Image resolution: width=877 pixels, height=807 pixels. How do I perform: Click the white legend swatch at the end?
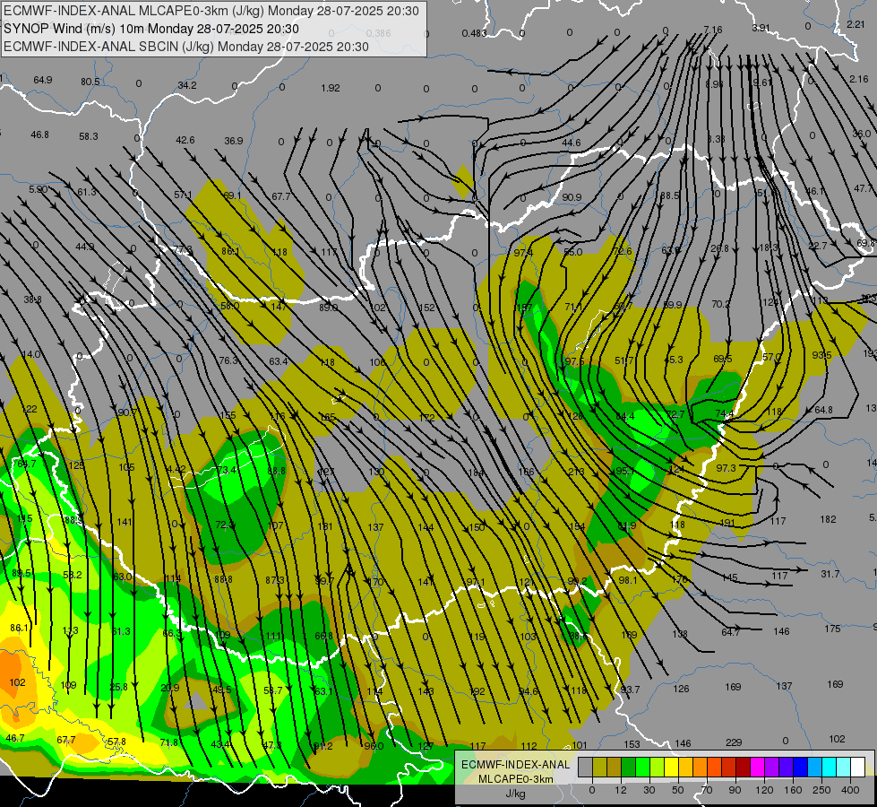coord(858,767)
